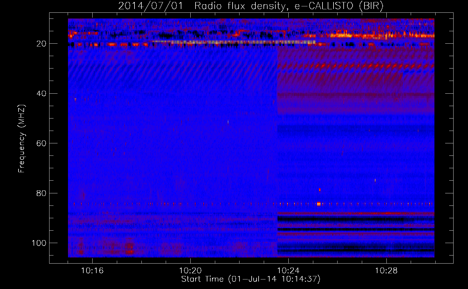Click the '10:24' time tick label

click(x=288, y=271)
